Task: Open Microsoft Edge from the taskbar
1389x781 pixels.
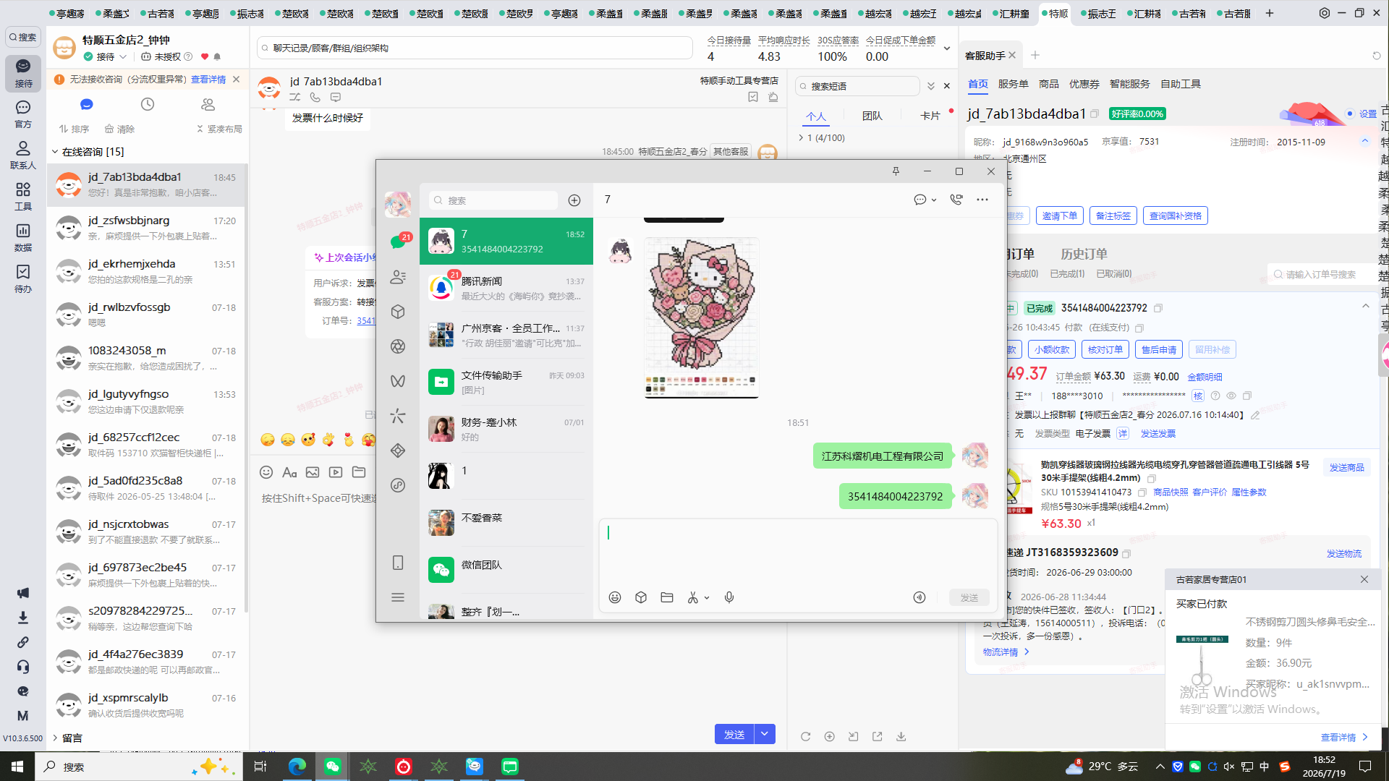Action: pos(297,767)
